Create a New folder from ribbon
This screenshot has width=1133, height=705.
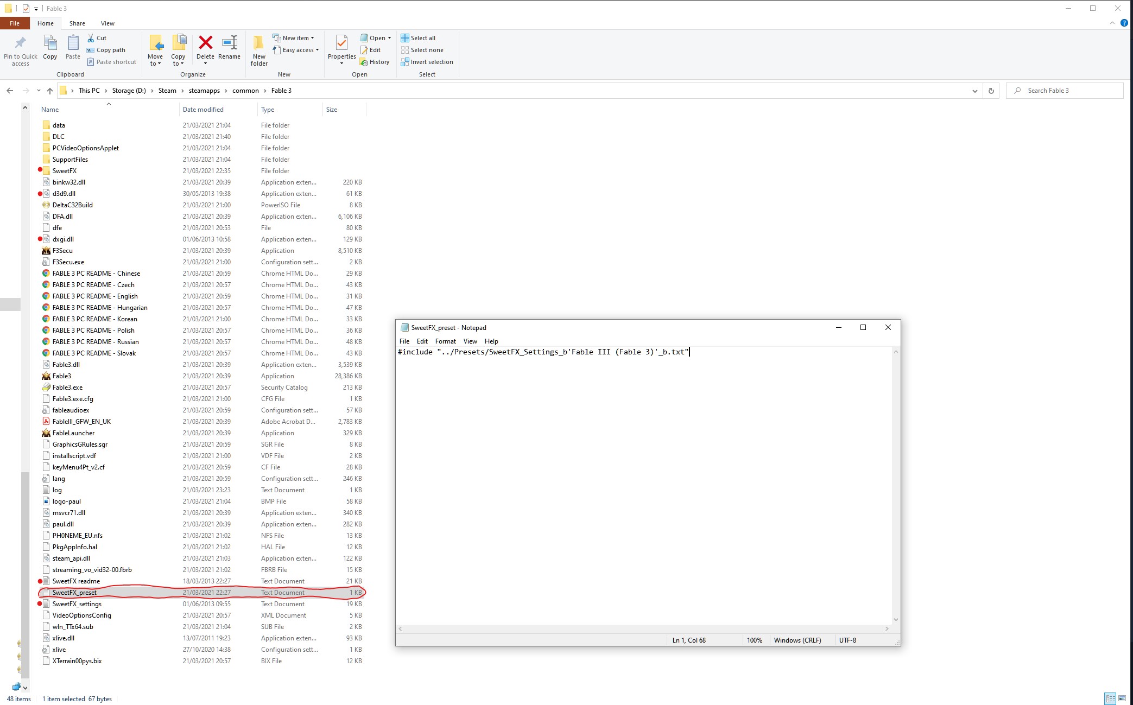click(259, 44)
